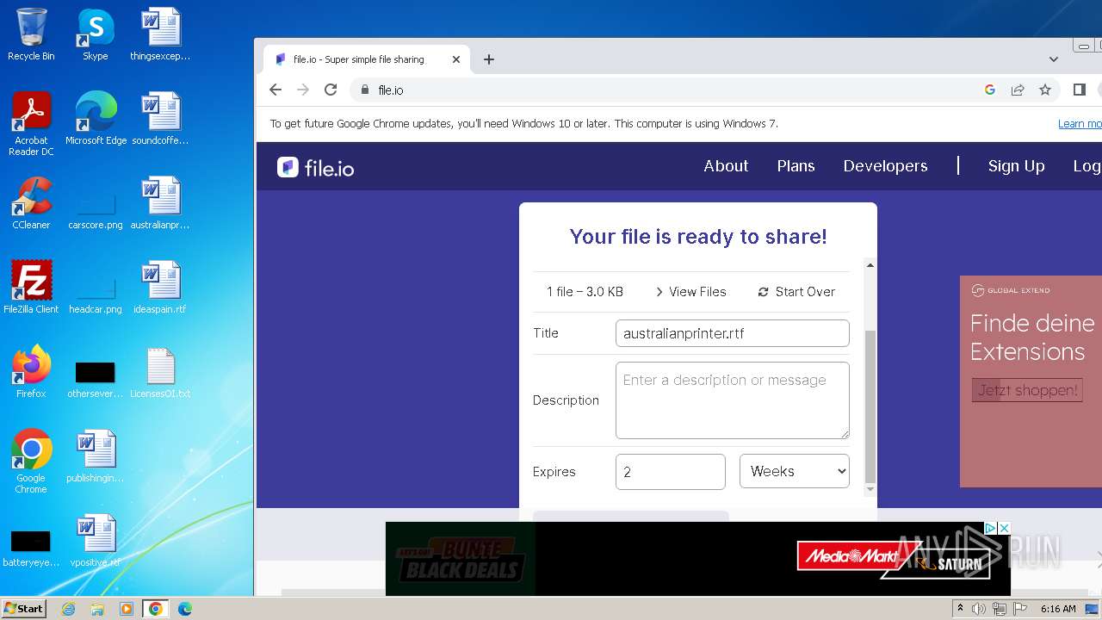Image resolution: width=1102 pixels, height=620 pixels.
Task: Click Jetzt shoppen ad button
Action: pyautogui.click(x=1027, y=390)
